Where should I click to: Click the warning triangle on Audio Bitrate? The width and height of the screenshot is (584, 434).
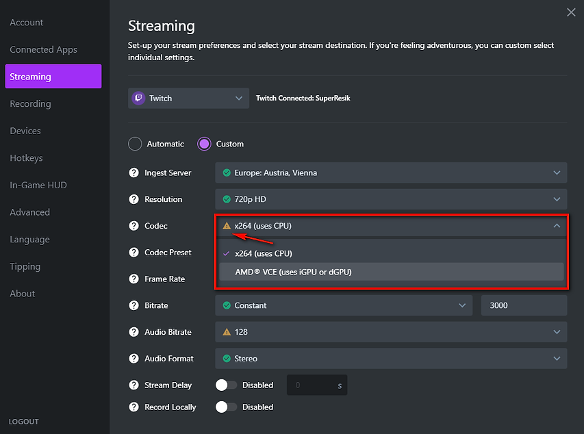tap(227, 332)
